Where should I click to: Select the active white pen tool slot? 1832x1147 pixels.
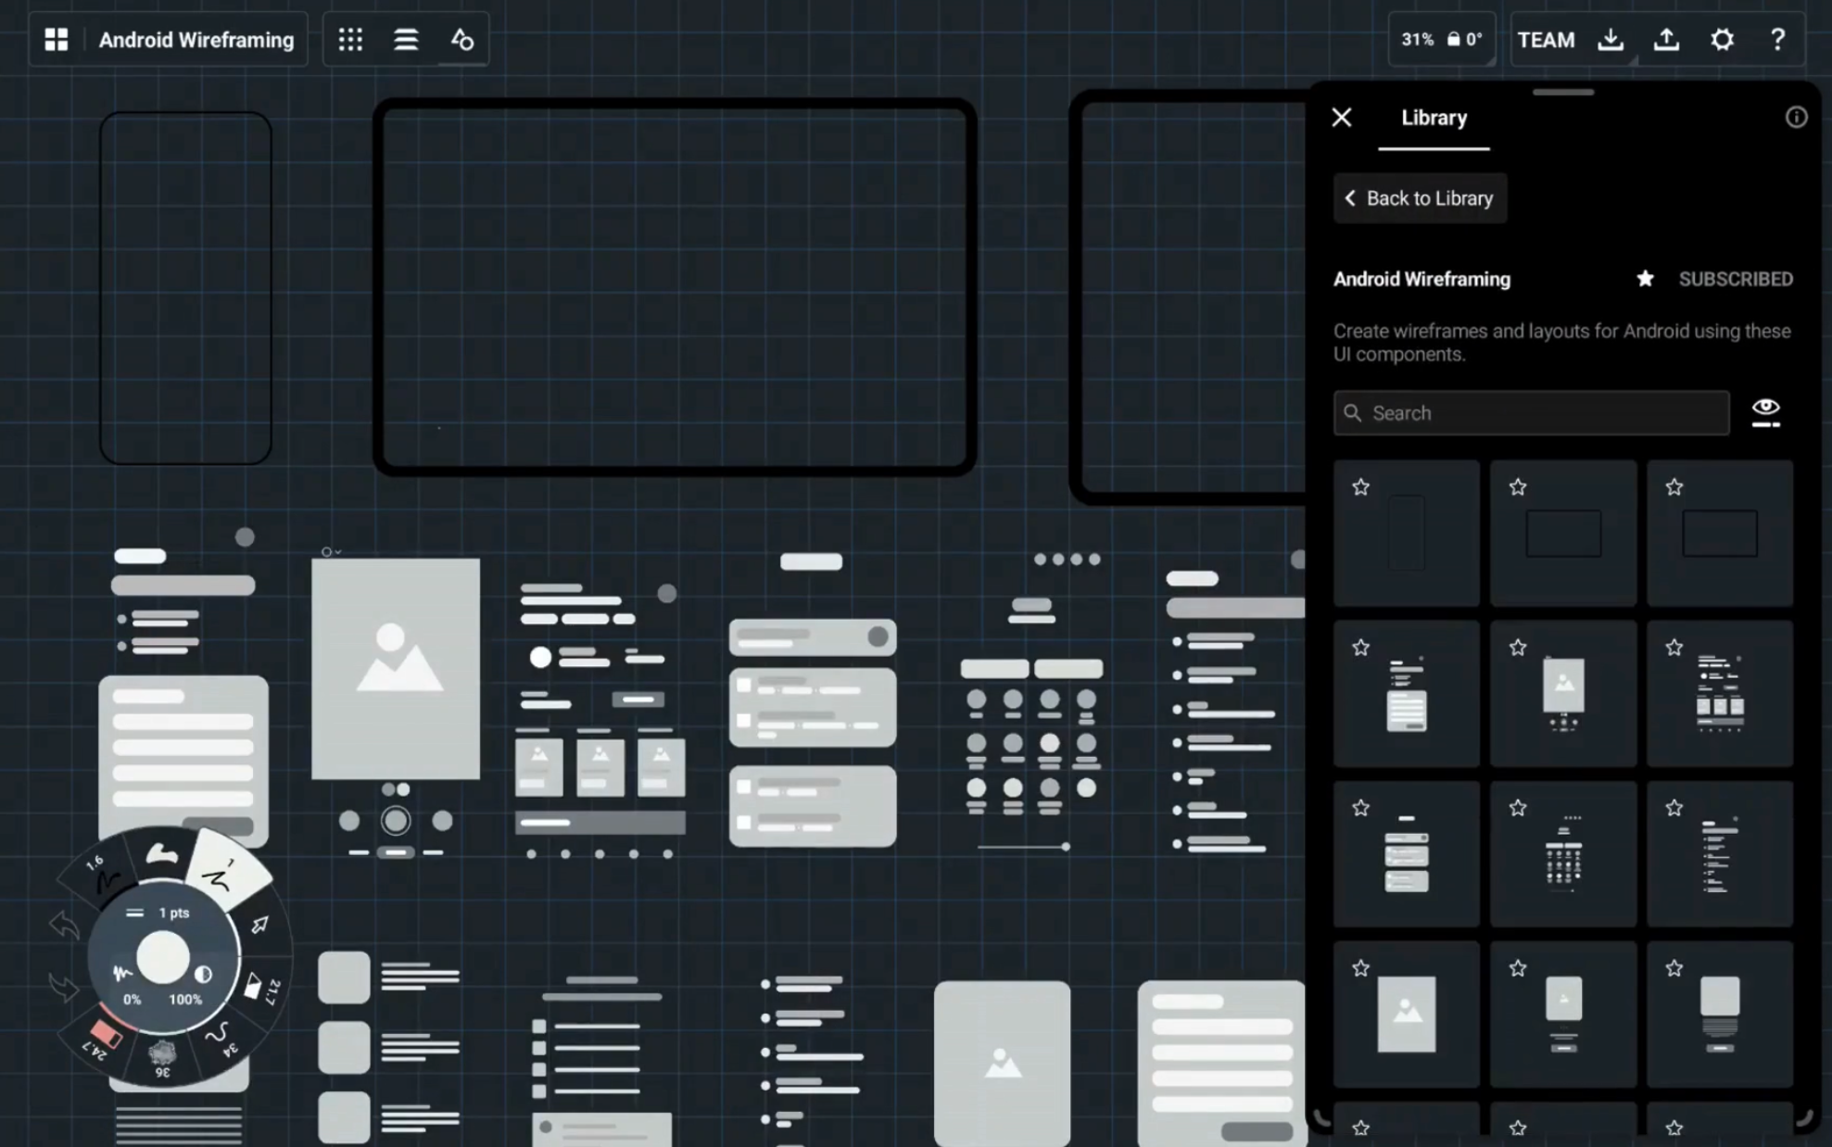click(x=226, y=870)
